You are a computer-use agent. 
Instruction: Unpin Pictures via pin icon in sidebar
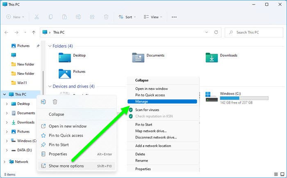(38, 46)
